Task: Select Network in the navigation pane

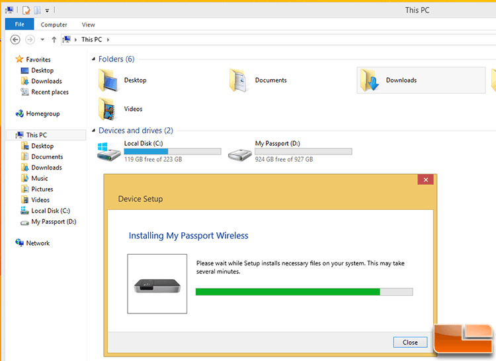Action: click(38, 243)
